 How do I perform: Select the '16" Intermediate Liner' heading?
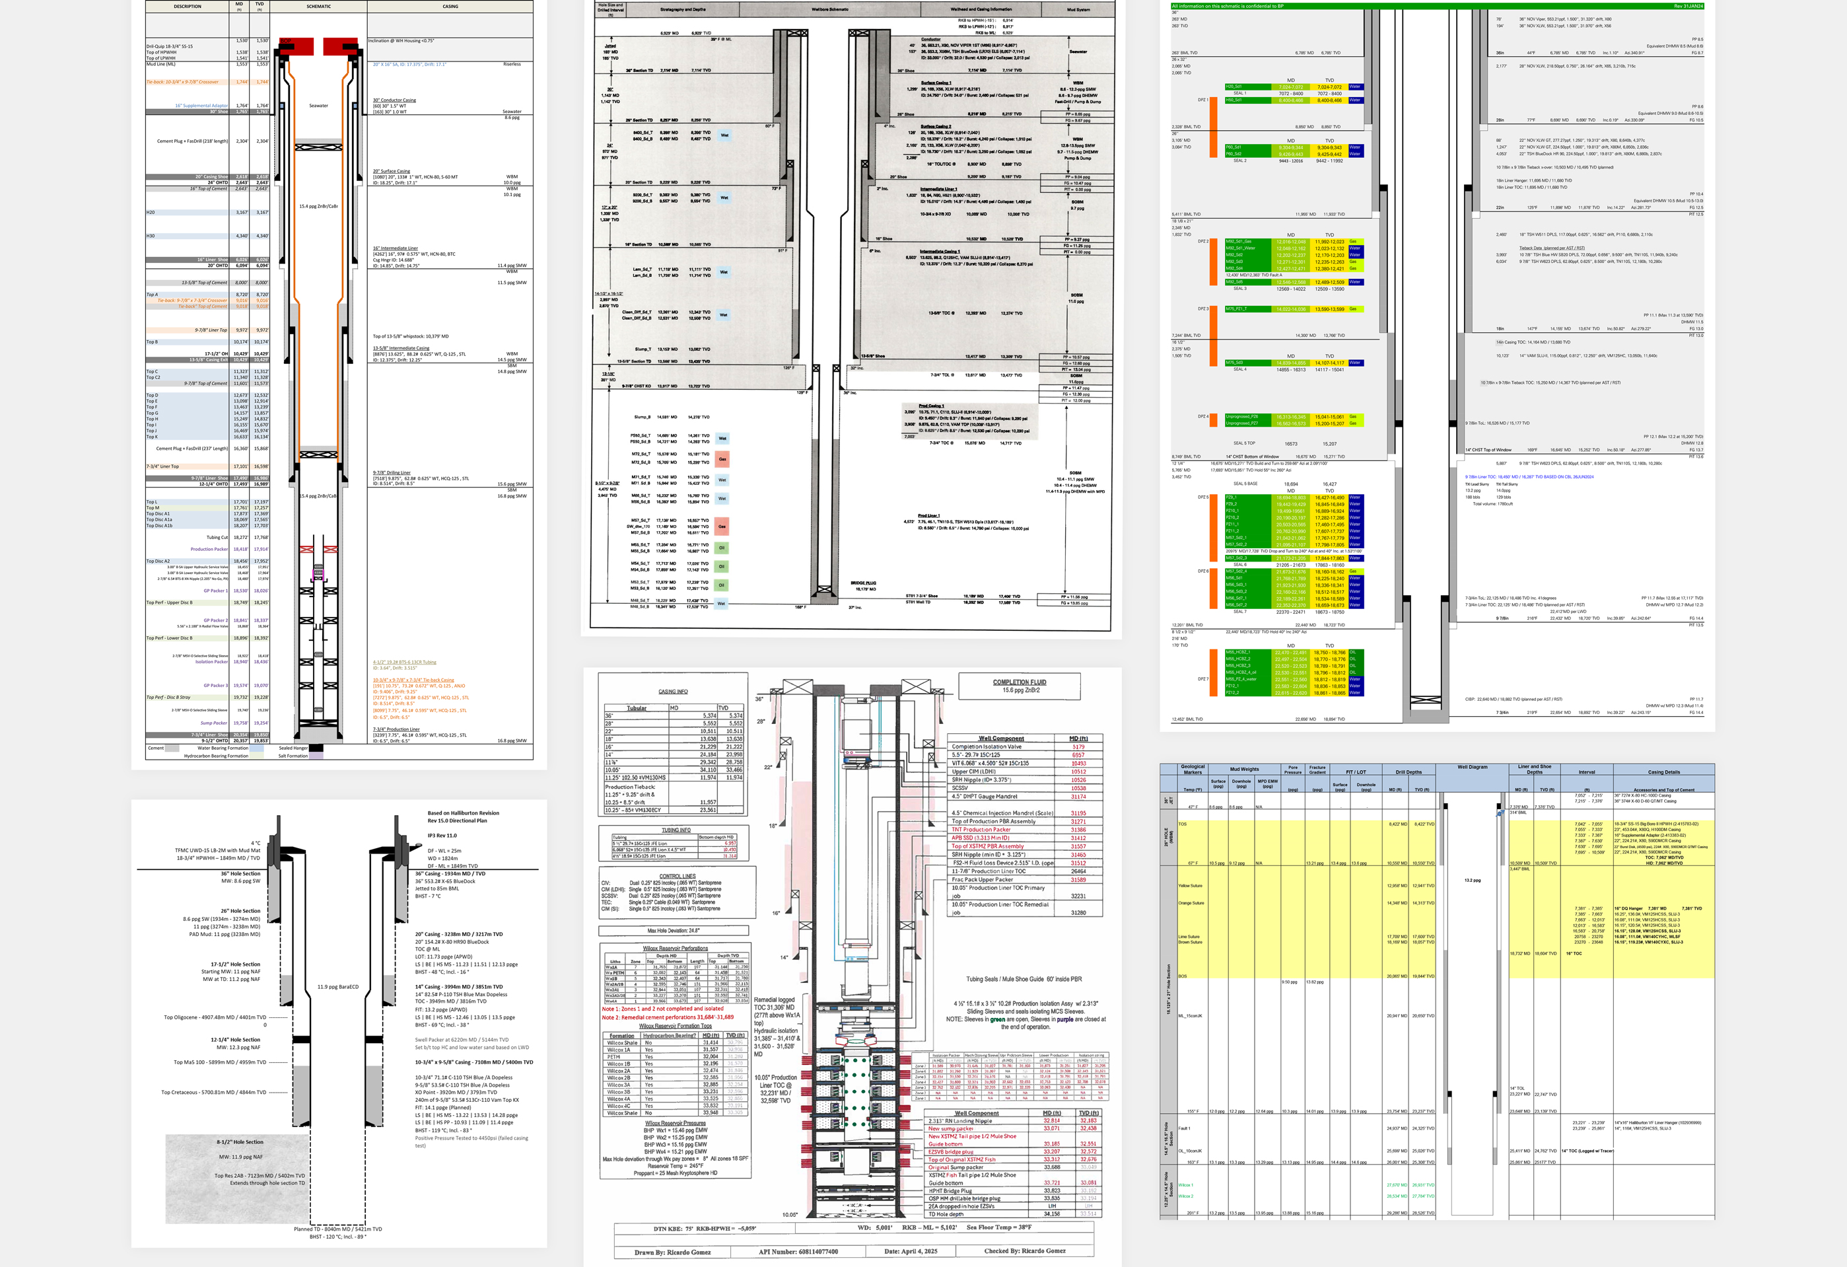coord(395,248)
